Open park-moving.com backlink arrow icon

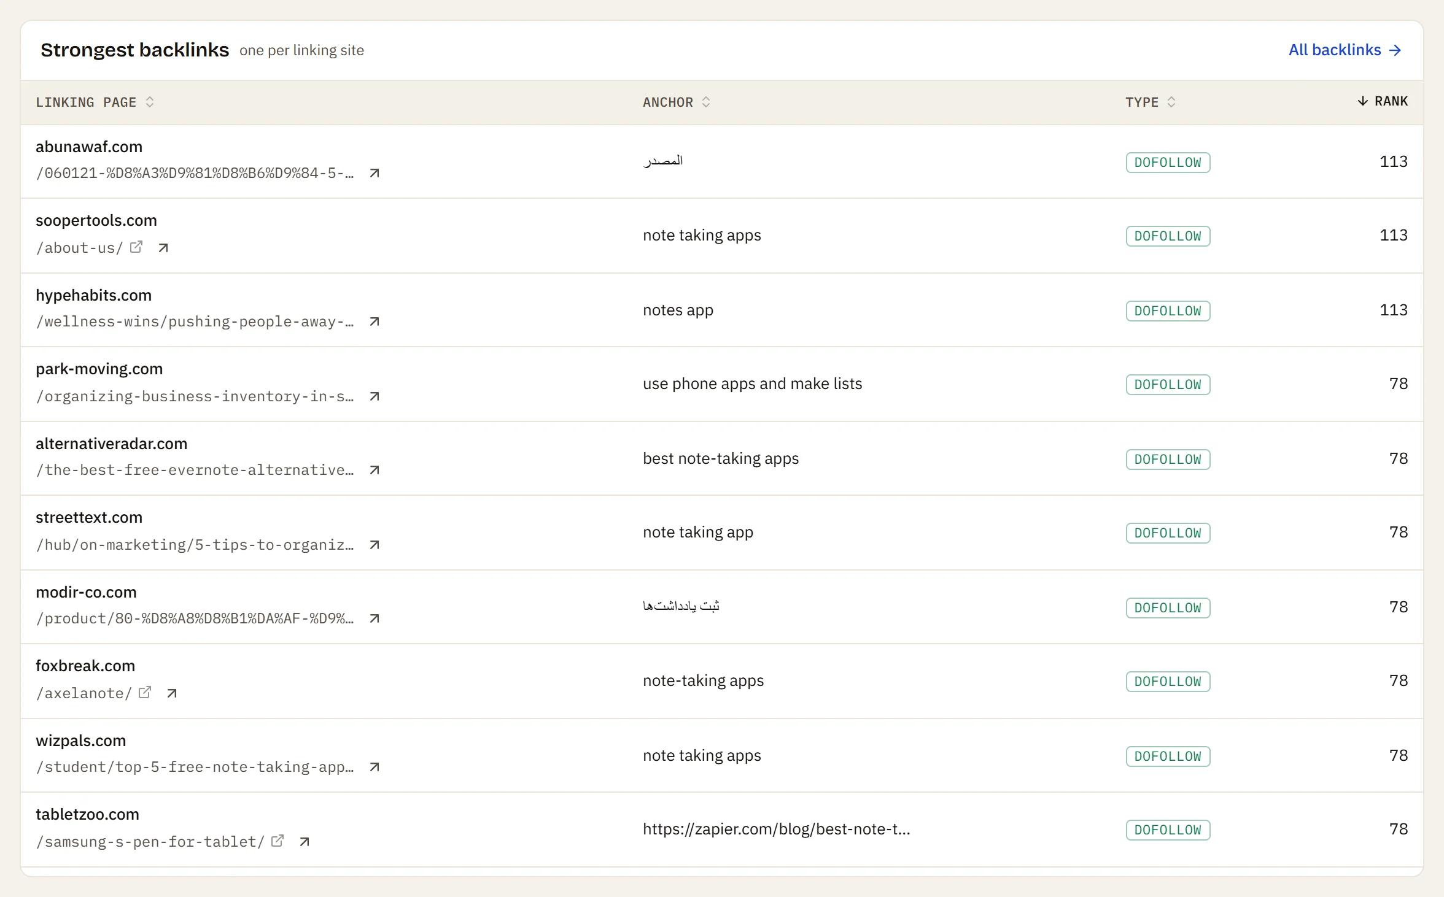pyautogui.click(x=375, y=396)
